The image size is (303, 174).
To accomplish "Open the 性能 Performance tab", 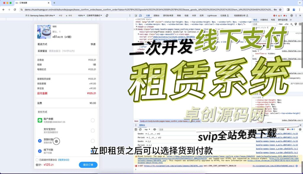I will click(186, 15).
